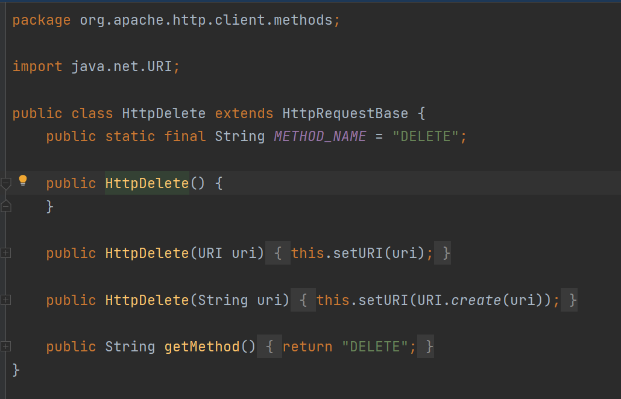Click the highlighted HttpDelete no-argument constructor name

147,183
